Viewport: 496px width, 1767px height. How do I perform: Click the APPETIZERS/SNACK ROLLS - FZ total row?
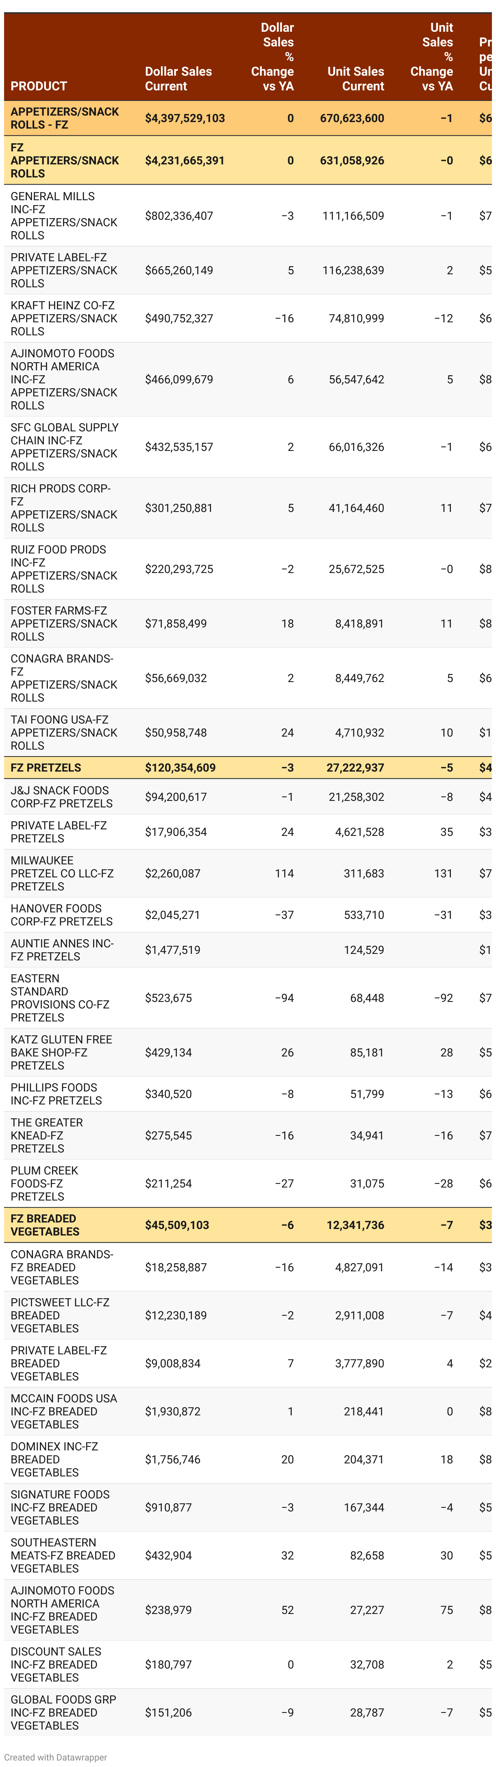point(64,118)
